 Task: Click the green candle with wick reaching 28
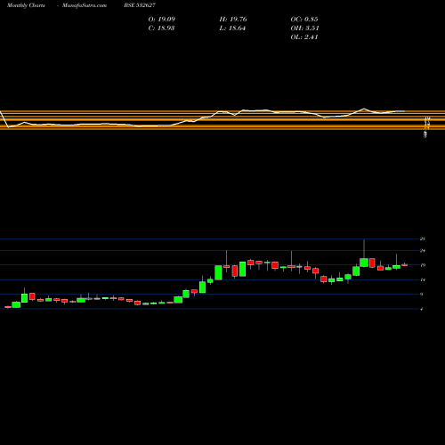click(x=364, y=263)
